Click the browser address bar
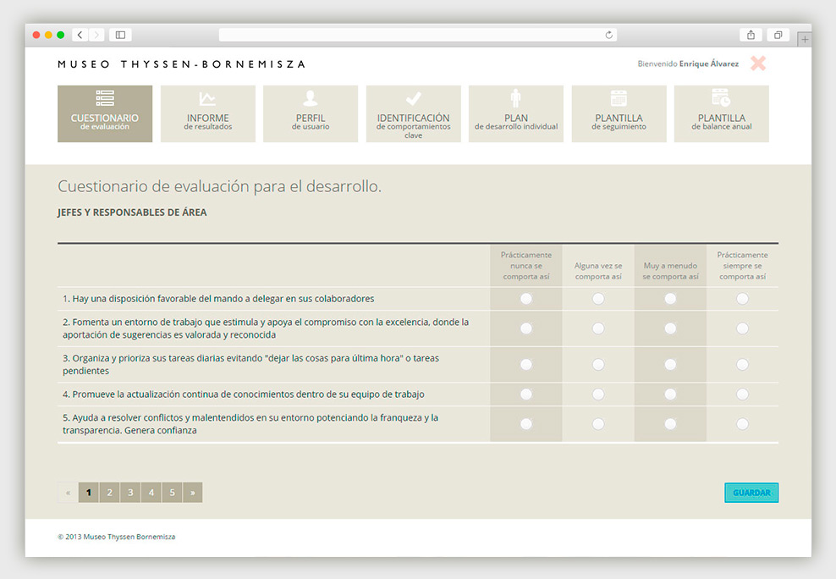This screenshot has height=579, width=836. [x=417, y=35]
